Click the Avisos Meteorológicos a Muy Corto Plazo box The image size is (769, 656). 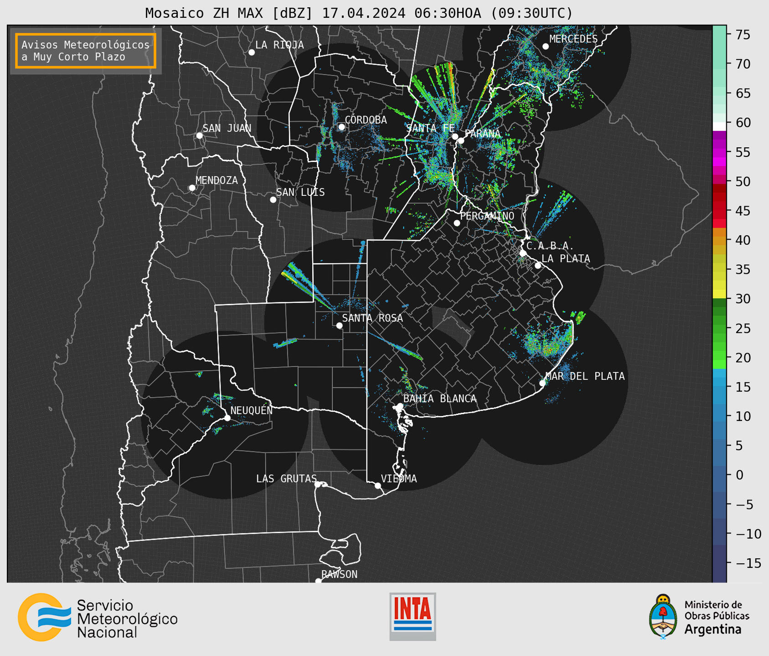tap(86, 51)
